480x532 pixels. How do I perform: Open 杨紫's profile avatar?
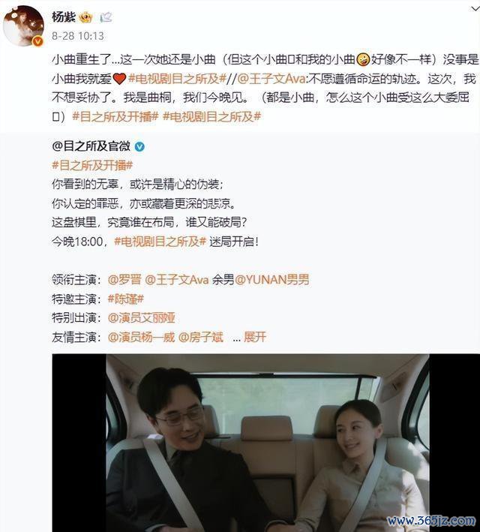click(23, 26)
